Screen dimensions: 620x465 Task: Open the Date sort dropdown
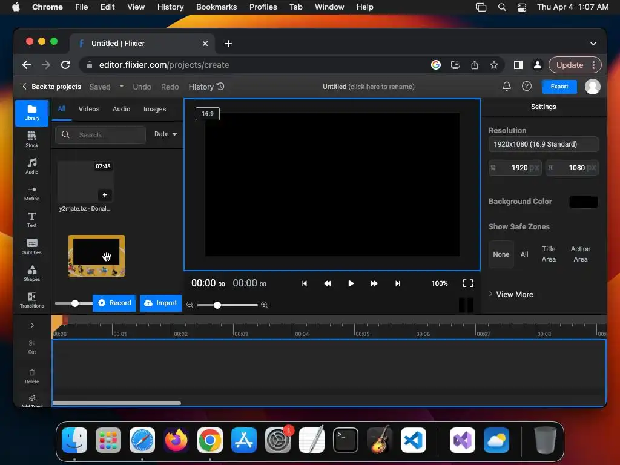coord(165,134)
